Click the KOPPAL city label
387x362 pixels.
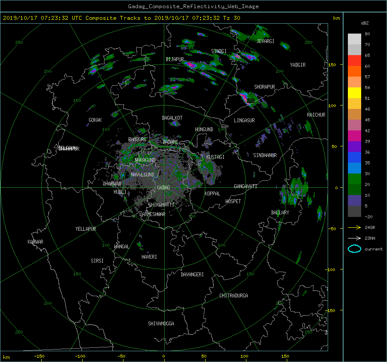tap(212, 194)
